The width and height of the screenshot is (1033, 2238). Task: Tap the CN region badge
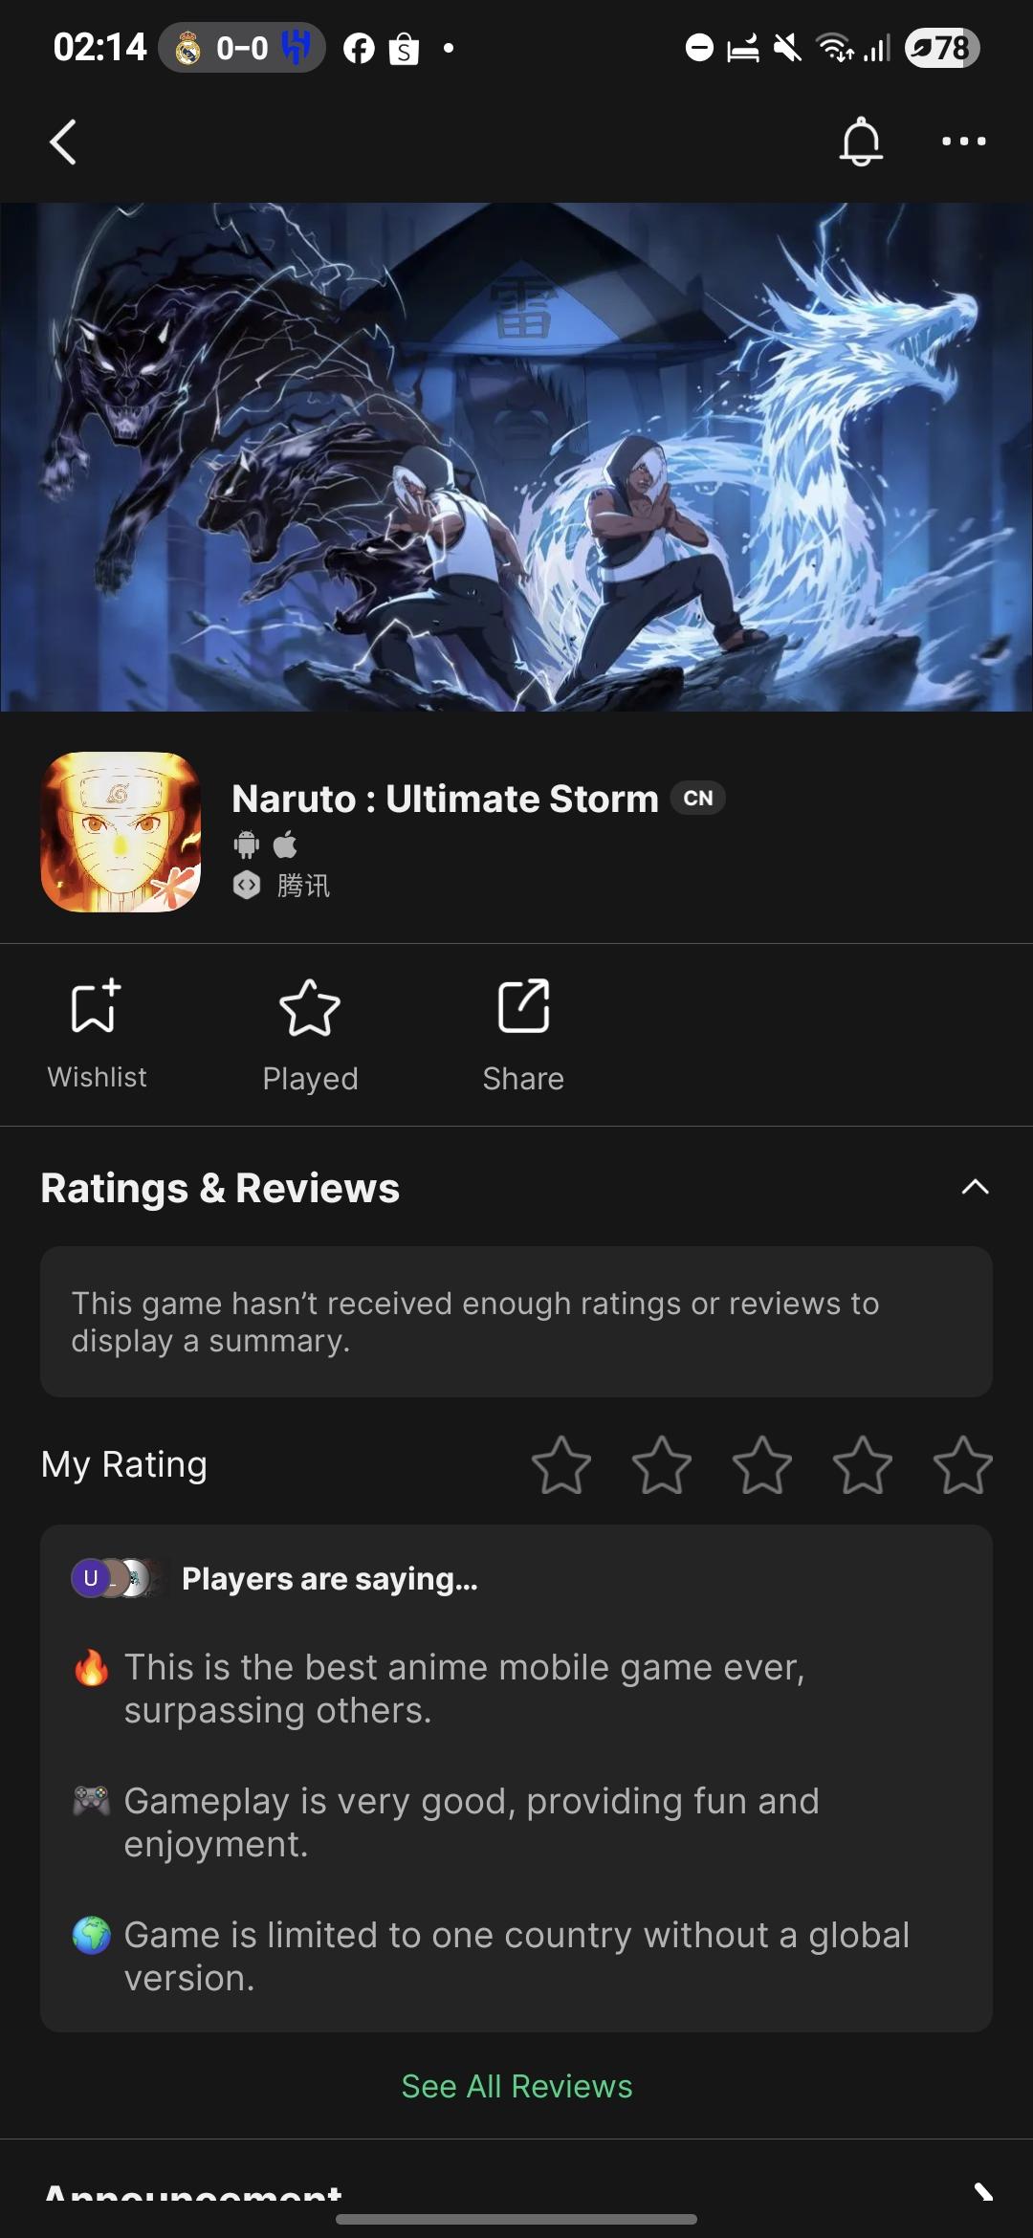pos(698,798)
